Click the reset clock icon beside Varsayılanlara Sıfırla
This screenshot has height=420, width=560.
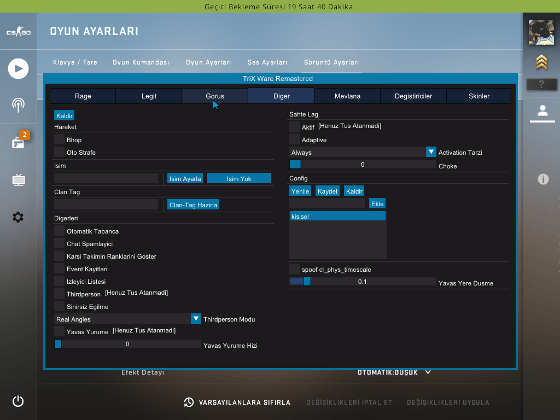click(x=189, y=402)
